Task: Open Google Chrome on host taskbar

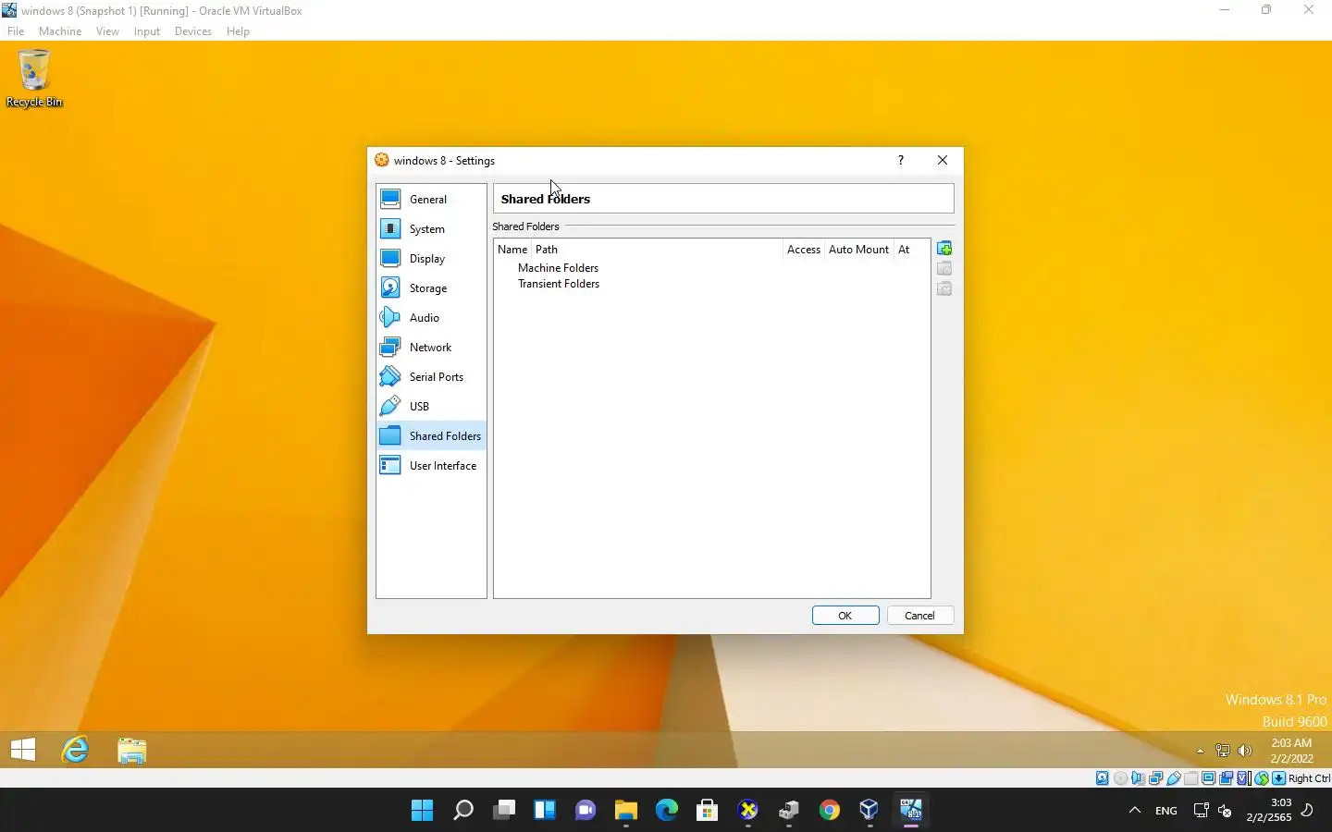Action: click(830, 811)
